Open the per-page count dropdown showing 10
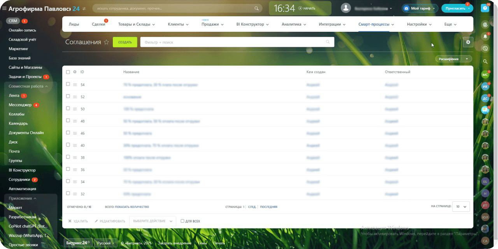 click(461, 207)
